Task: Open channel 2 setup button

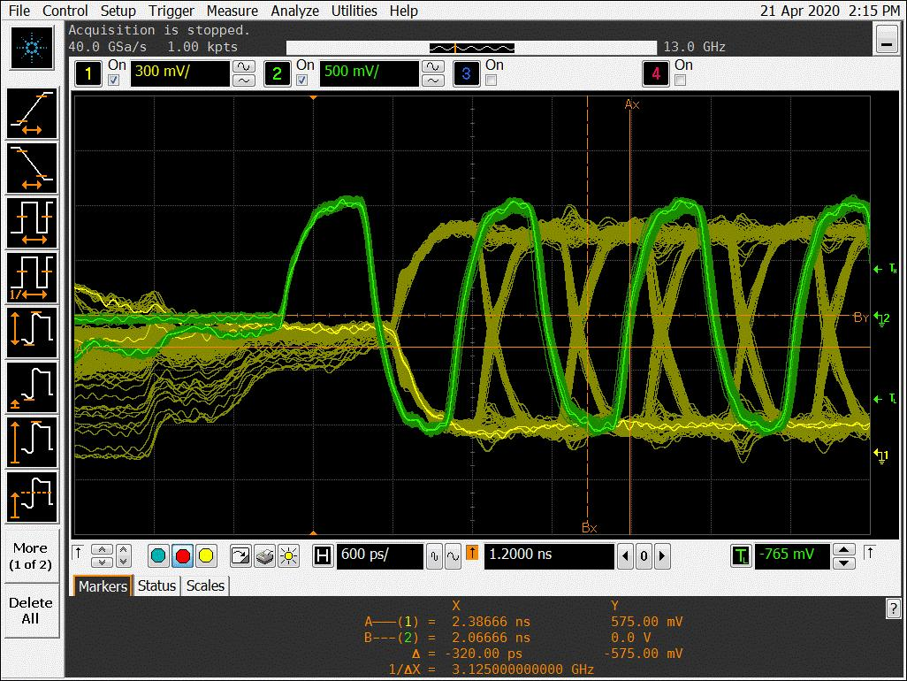Action: 277,73
